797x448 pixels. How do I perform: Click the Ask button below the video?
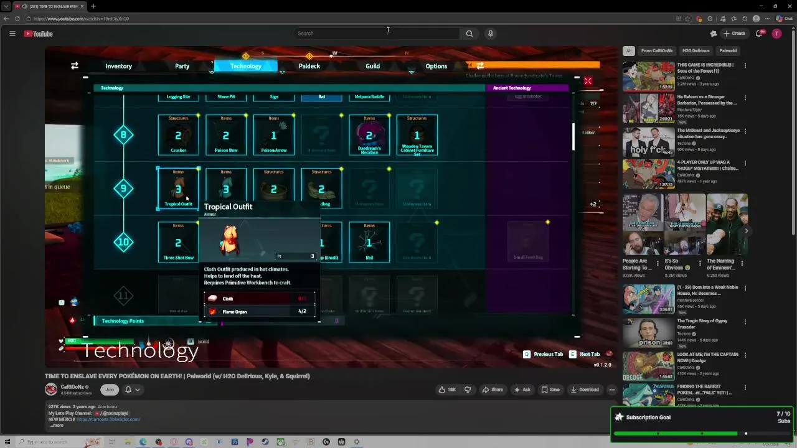coord(522,390)
